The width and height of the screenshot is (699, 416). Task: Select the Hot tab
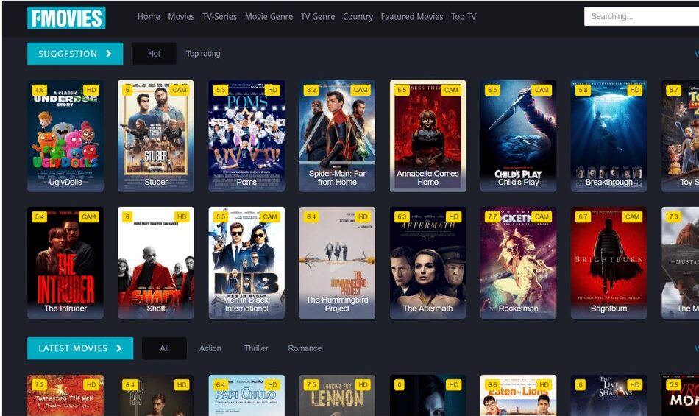(x=154, y=54)
